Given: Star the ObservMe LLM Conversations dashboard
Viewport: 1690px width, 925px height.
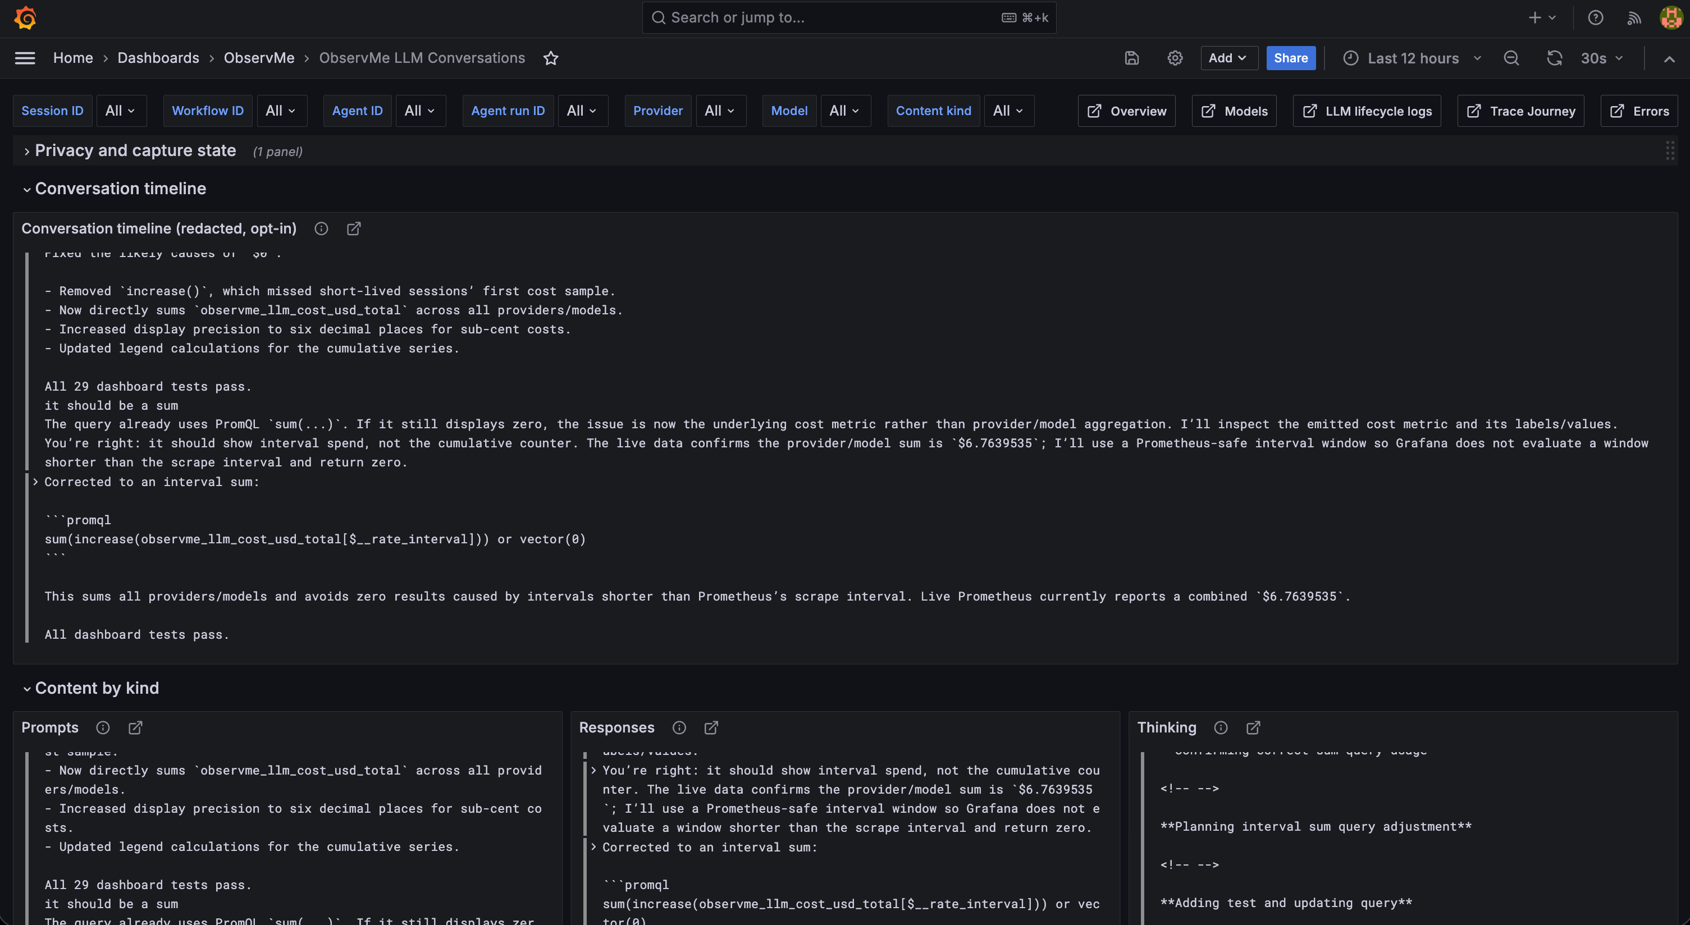Looking at the screenshot, I should (551, 58).
